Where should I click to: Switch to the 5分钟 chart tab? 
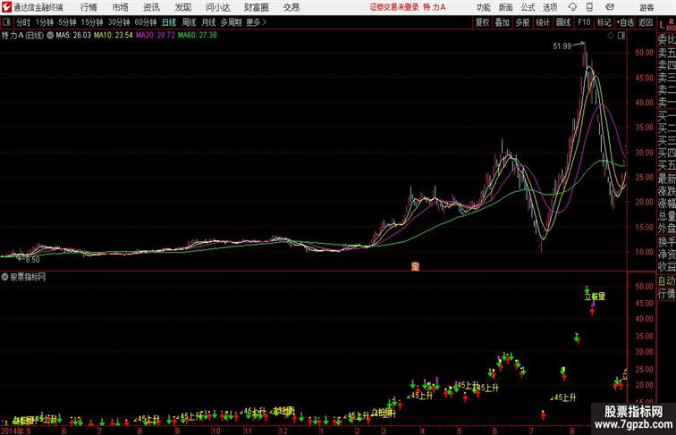point(67,22)
